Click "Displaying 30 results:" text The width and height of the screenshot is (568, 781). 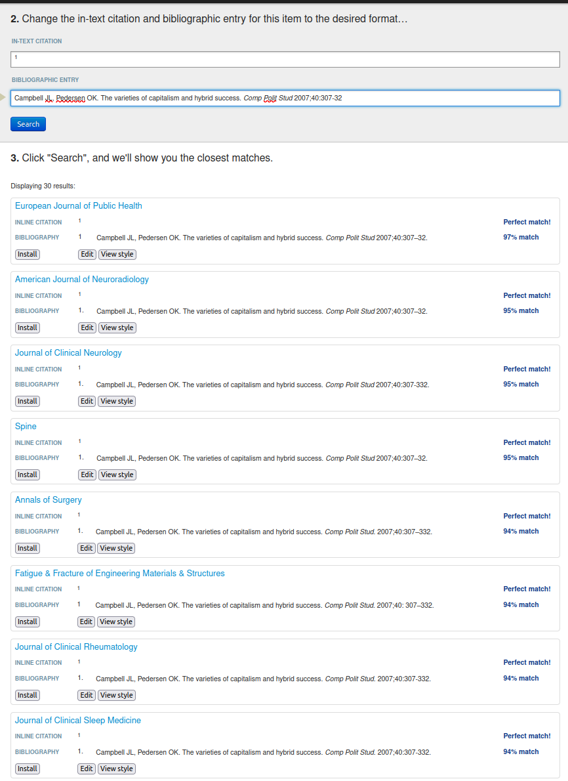(x=43, y=186)
